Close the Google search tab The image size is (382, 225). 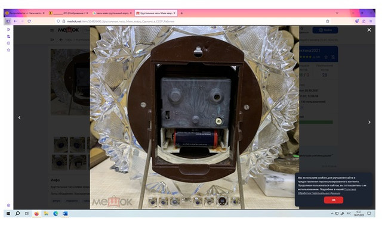point(131,13)
